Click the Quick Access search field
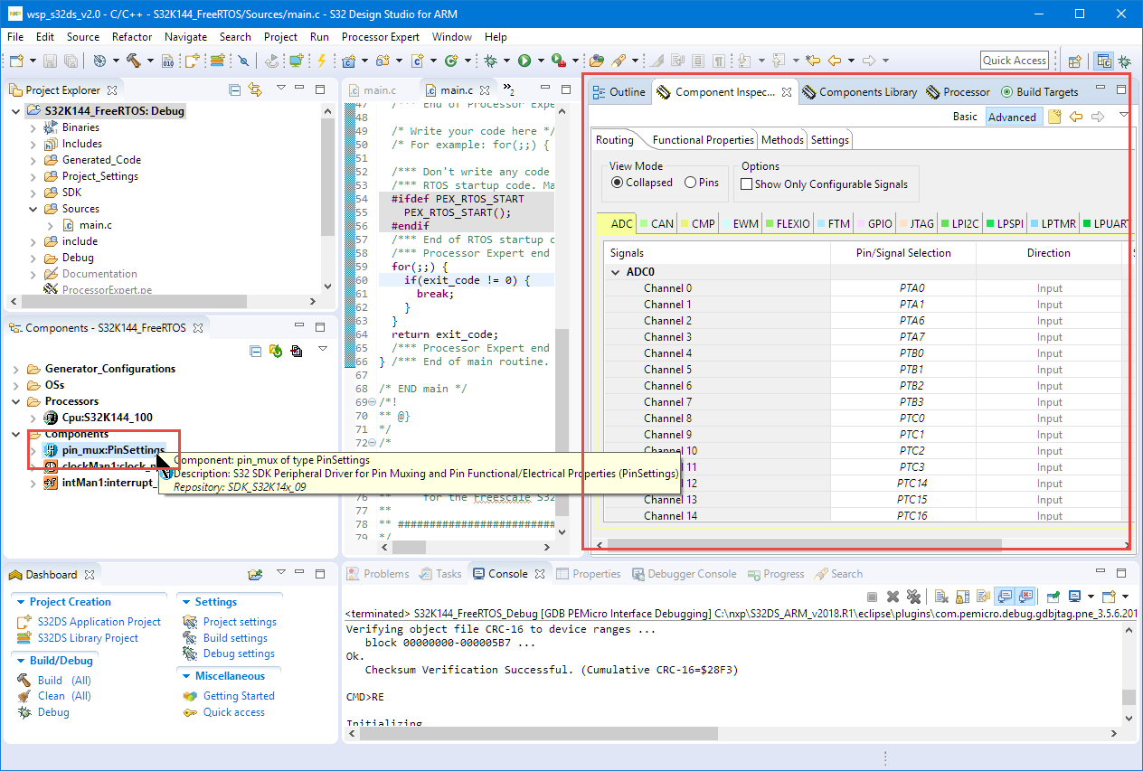1143x771 pixels. 1014,61
